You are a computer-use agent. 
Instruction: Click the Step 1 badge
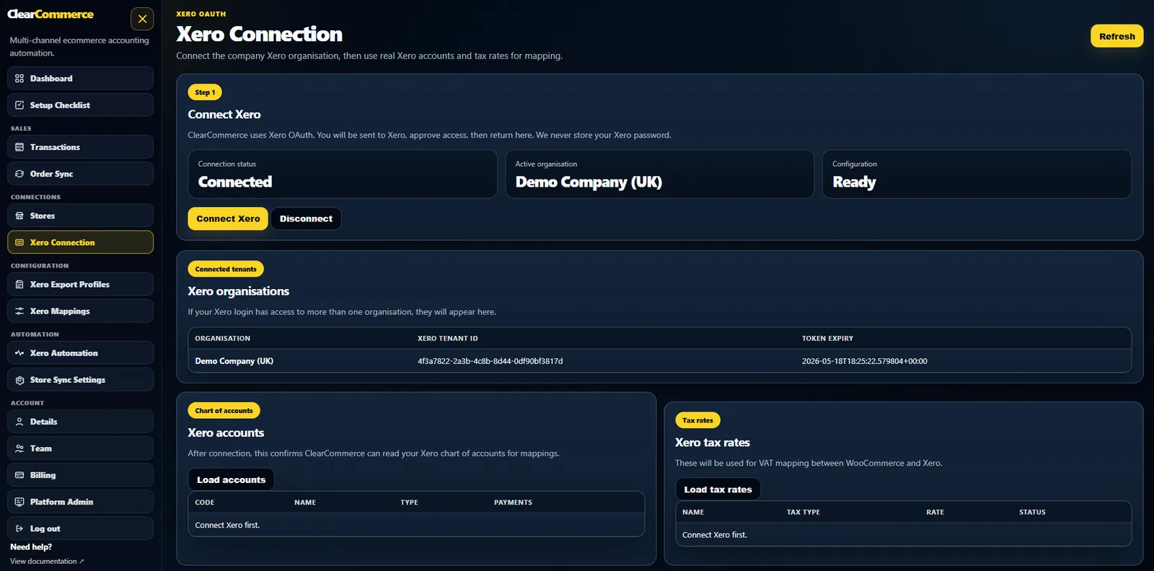click(205, 92)
